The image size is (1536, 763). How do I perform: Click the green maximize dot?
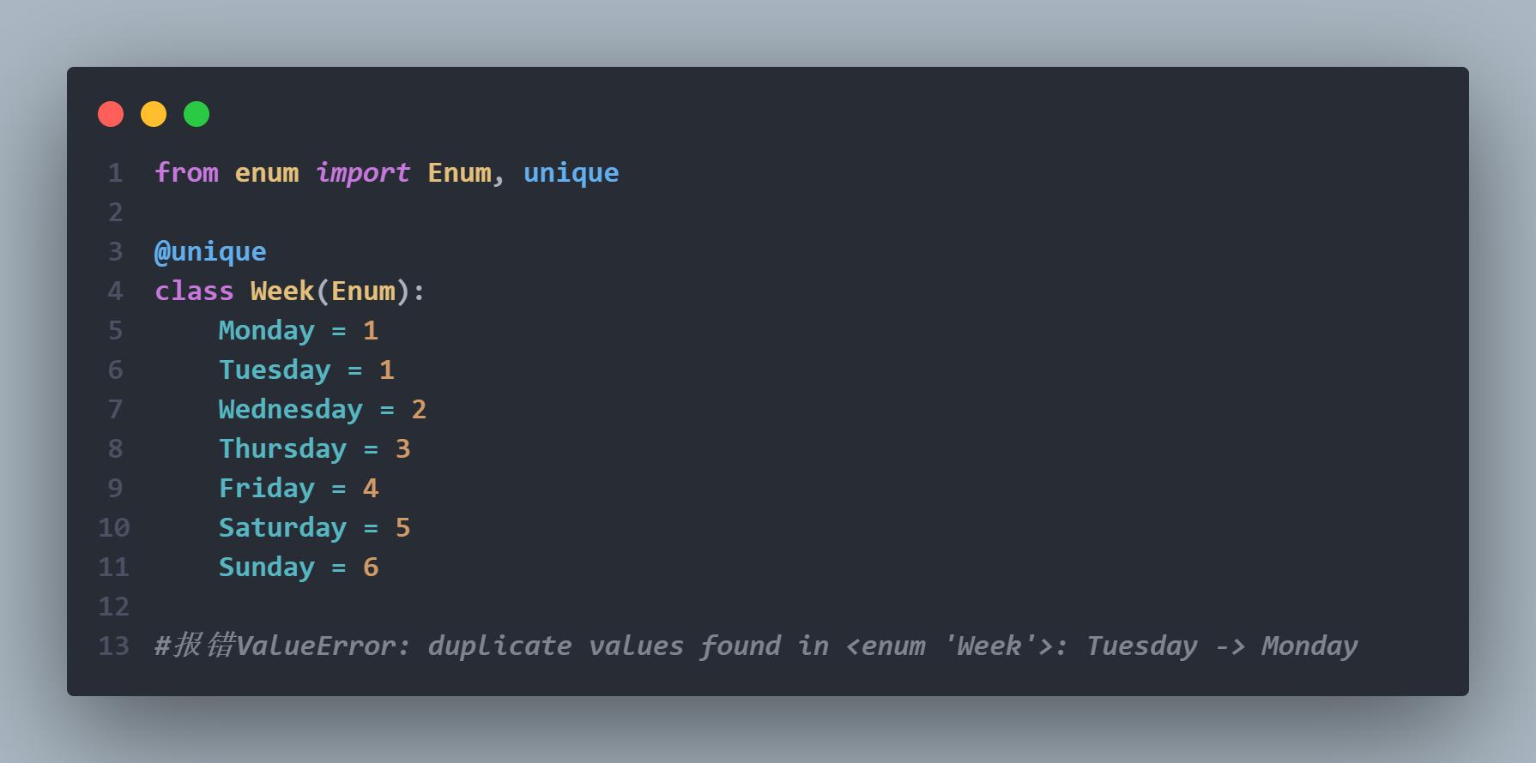coord(197,114)
